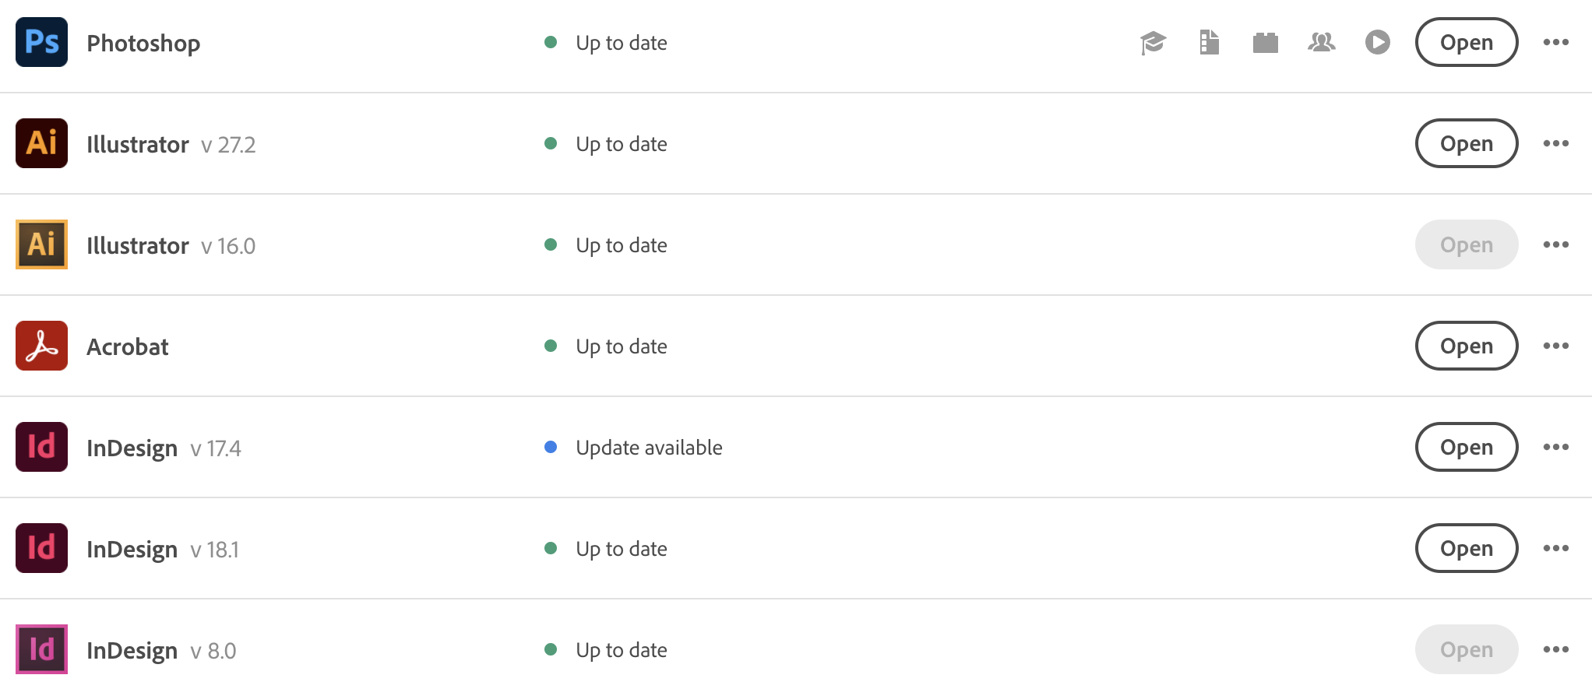Click the templates icon on Photoshop row
Image resolution: width=1592 pixels, height=696 pixels.
tap(1210, 43)
